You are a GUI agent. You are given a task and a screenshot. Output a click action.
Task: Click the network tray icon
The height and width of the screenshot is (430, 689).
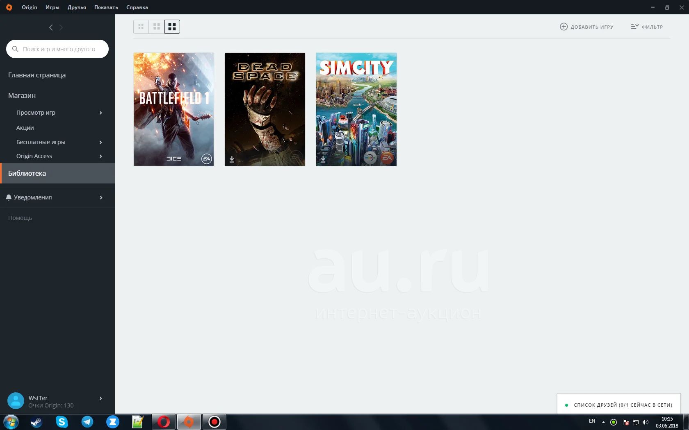point(636,422)
